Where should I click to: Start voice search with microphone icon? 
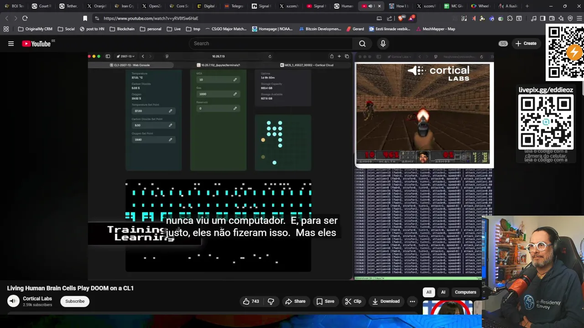(x=383, y=43)
